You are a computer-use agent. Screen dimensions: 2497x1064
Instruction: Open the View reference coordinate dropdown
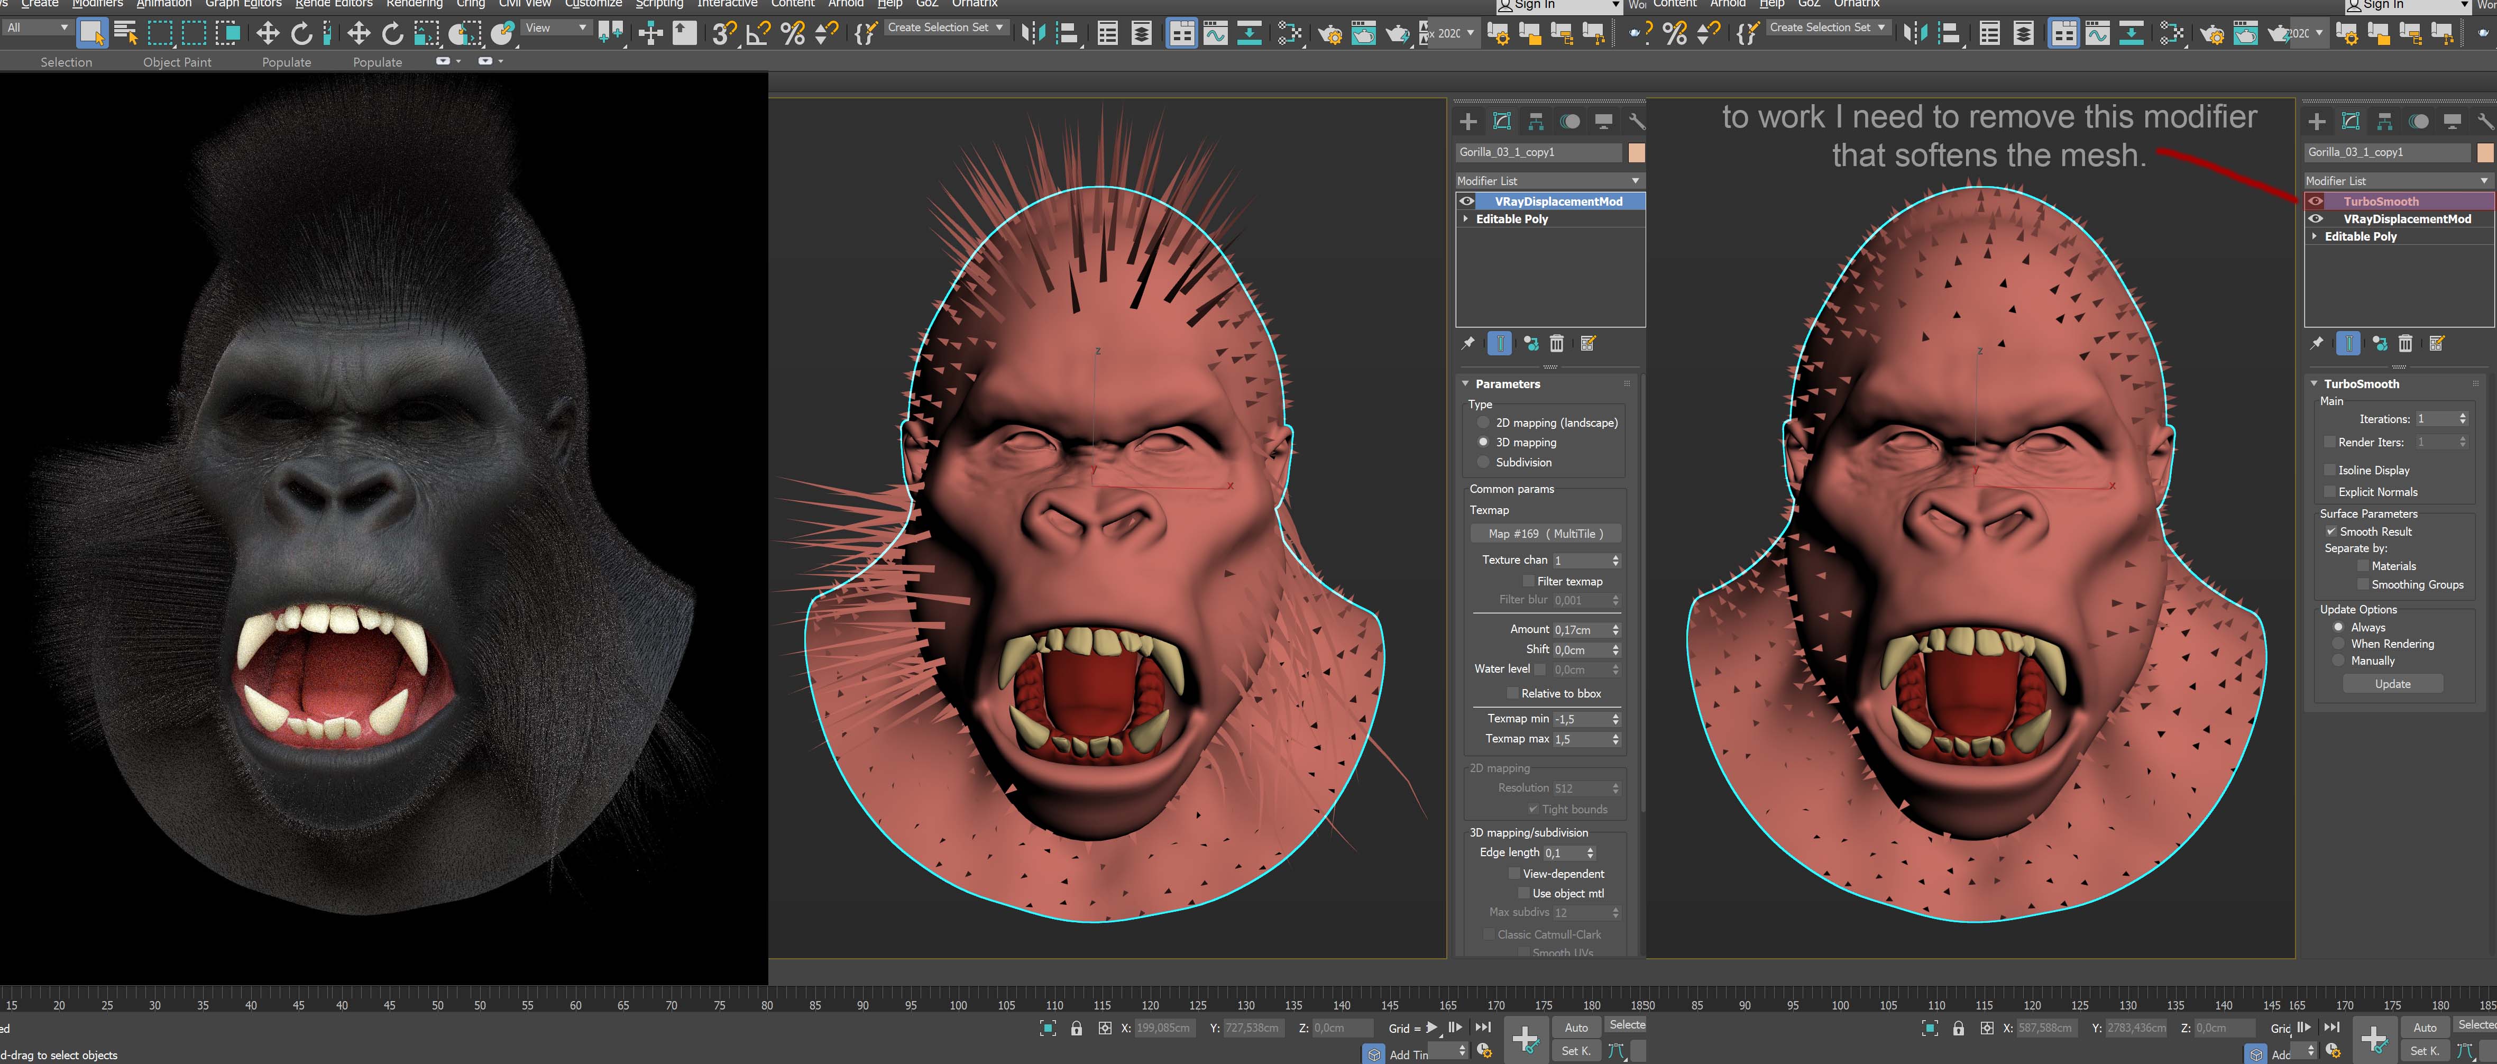pyautogui.click(x=556, y=28)
